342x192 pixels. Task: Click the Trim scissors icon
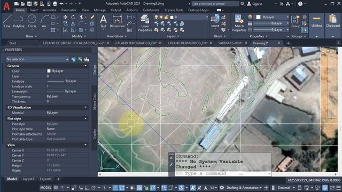click(x=81, y=17)
